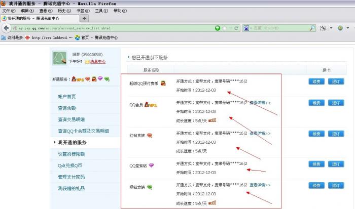Click the Baidu search input field
Screen dimensions: 355x209
tap(281, 28)
